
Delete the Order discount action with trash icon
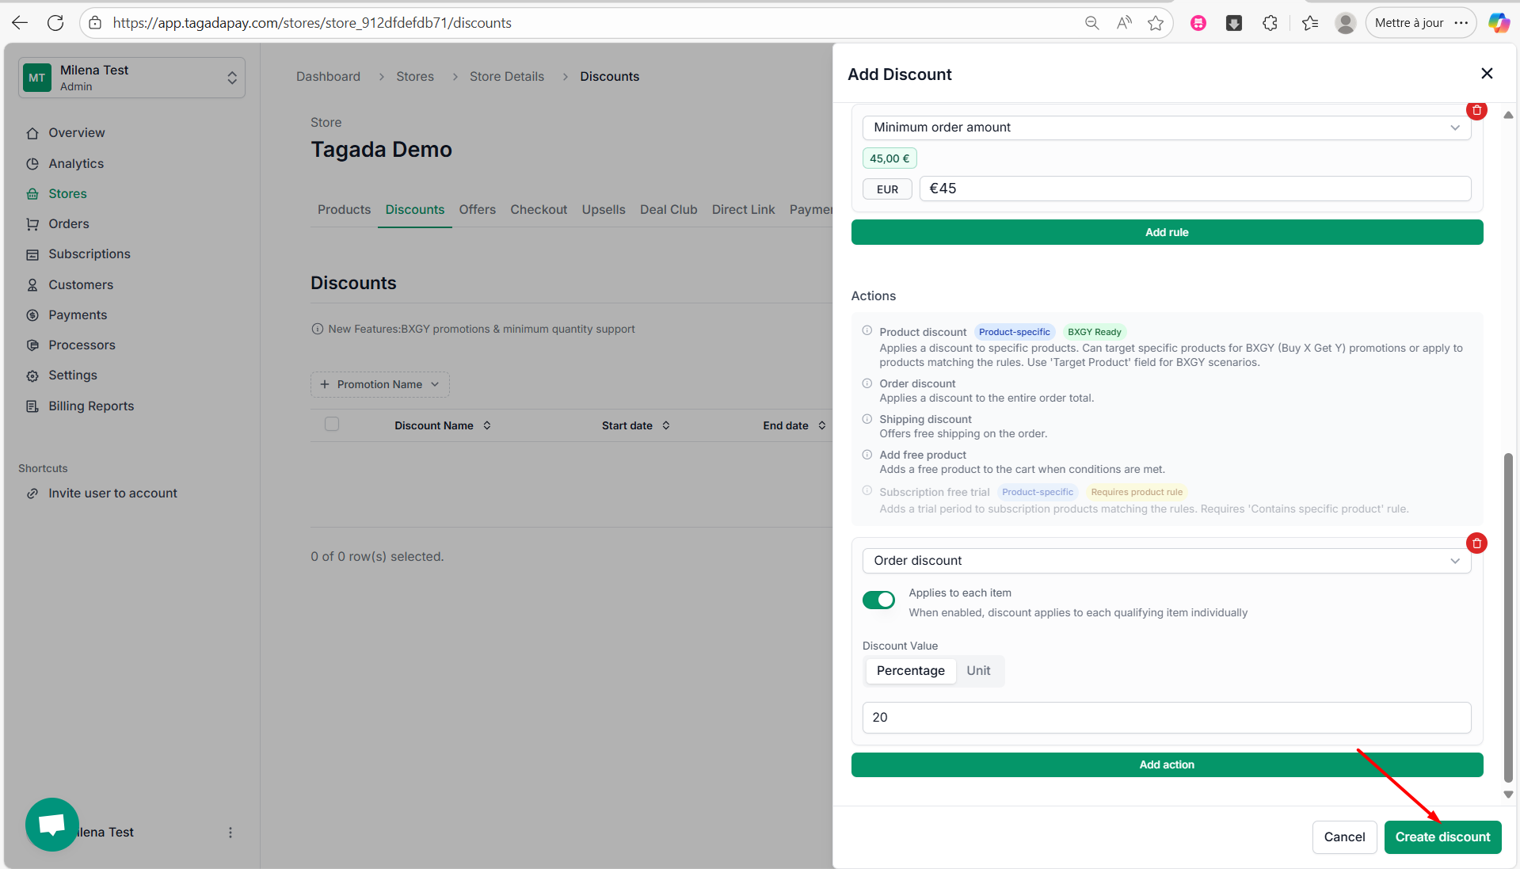coord(1476,543)
